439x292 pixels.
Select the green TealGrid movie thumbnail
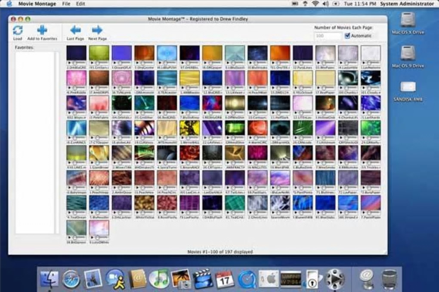click(x=235, y=203)
